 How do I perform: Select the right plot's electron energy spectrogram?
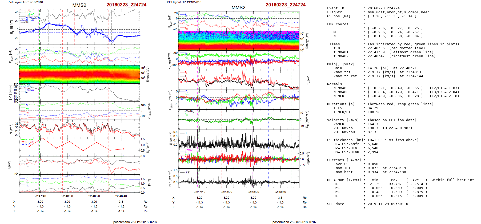coord(239,40)
